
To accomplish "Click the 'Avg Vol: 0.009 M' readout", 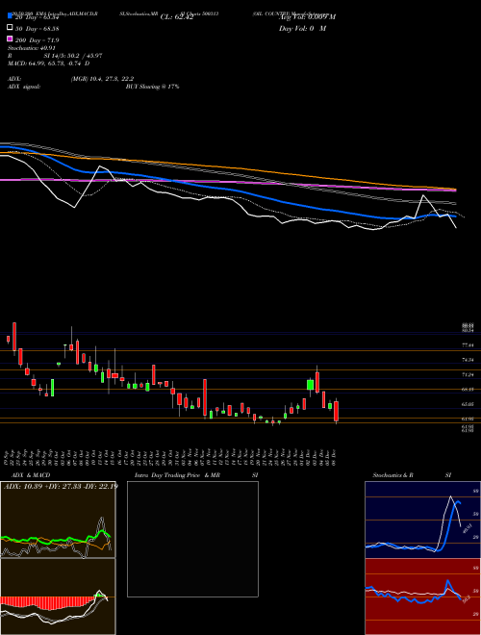I will (x=307, y=17).
